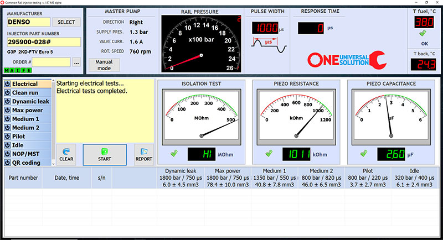Select the QR coding test item
This screenshot has height=240, width=443.
click(x=29, y=163)
